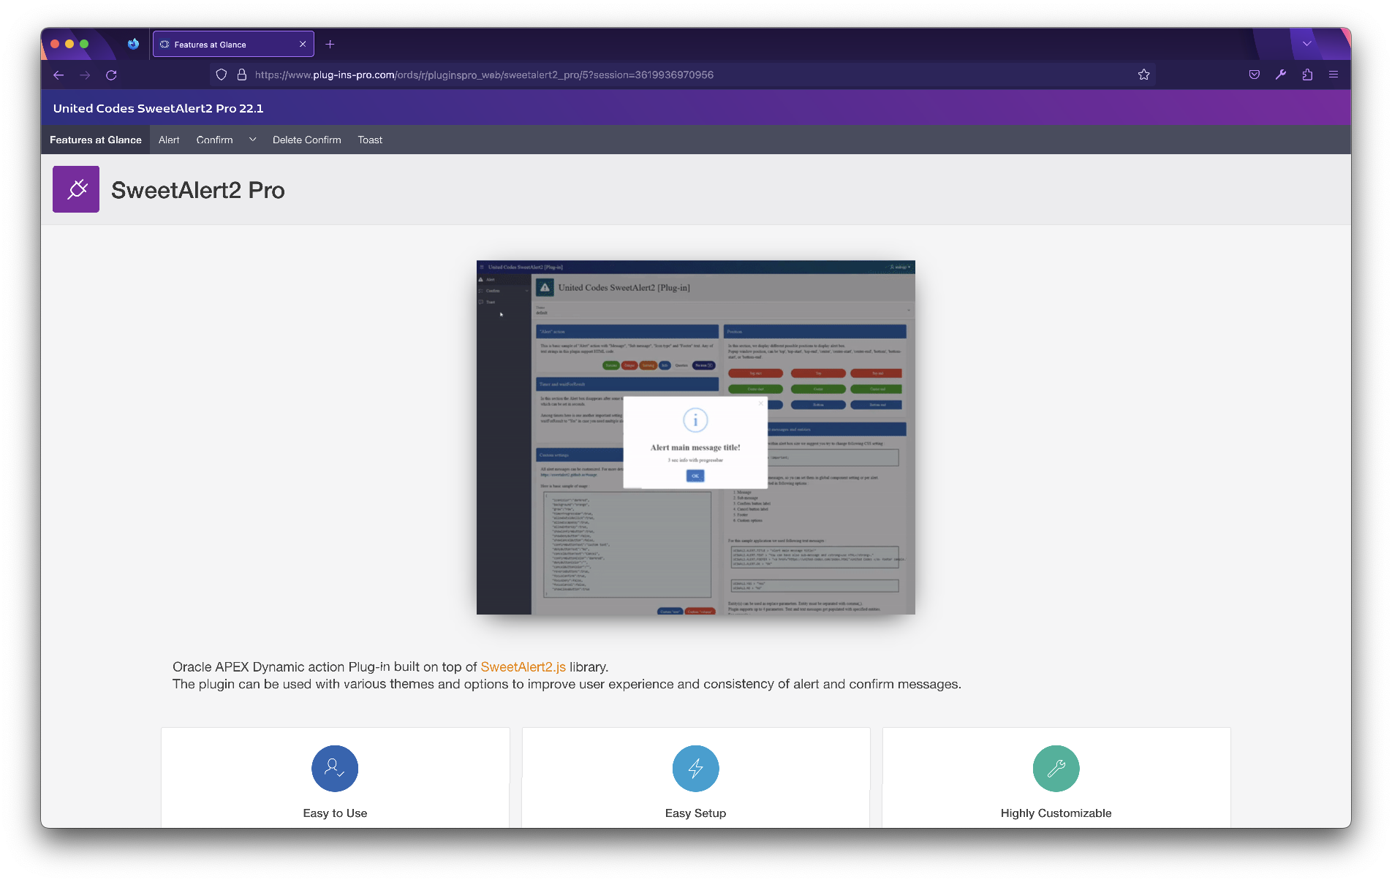Open the Alert navigation item
This screenshot has width=1392, height=882.
coord(169,140)
